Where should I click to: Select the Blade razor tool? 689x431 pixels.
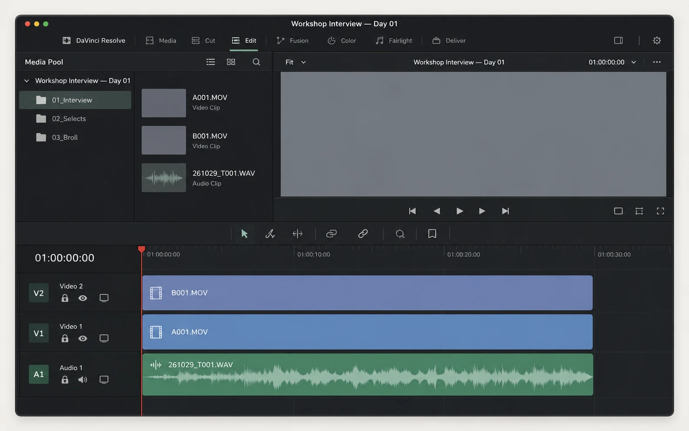pos(270,234)
